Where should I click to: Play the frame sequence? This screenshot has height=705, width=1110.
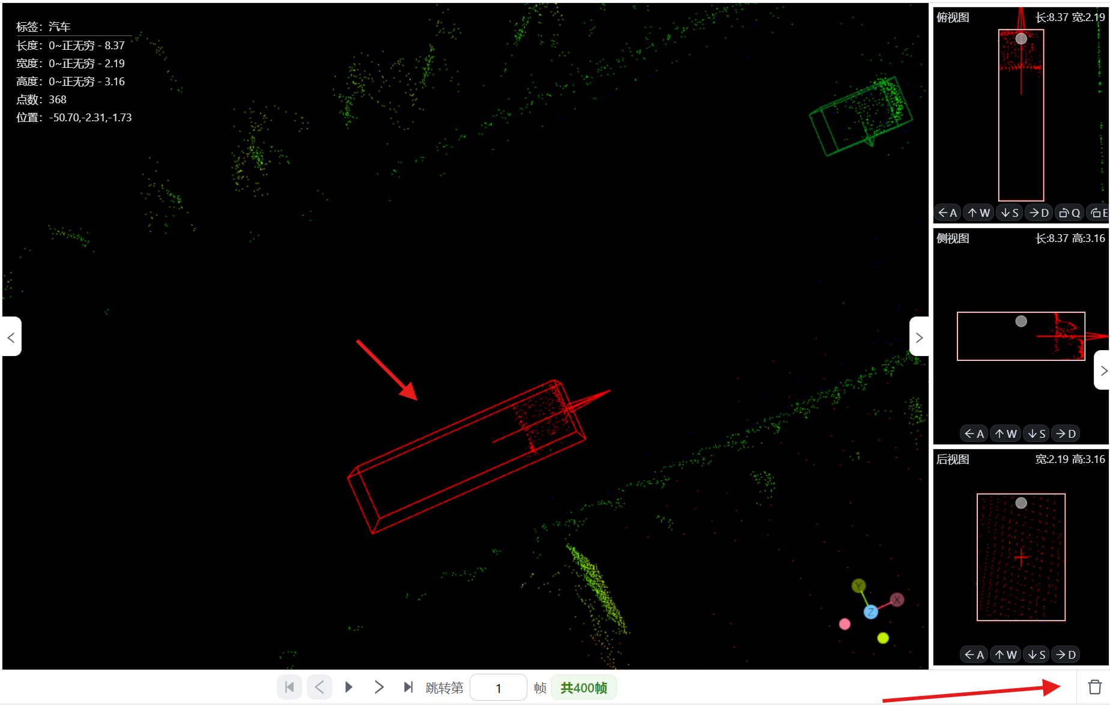(348, 687)
